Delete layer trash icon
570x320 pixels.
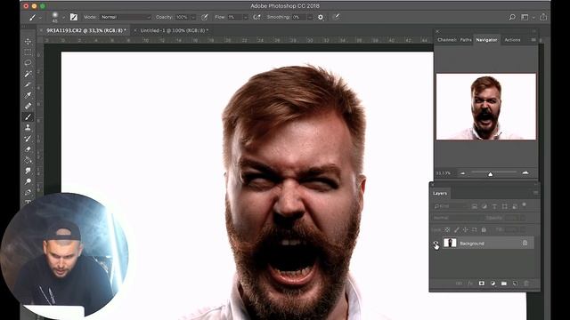(526, 284)
